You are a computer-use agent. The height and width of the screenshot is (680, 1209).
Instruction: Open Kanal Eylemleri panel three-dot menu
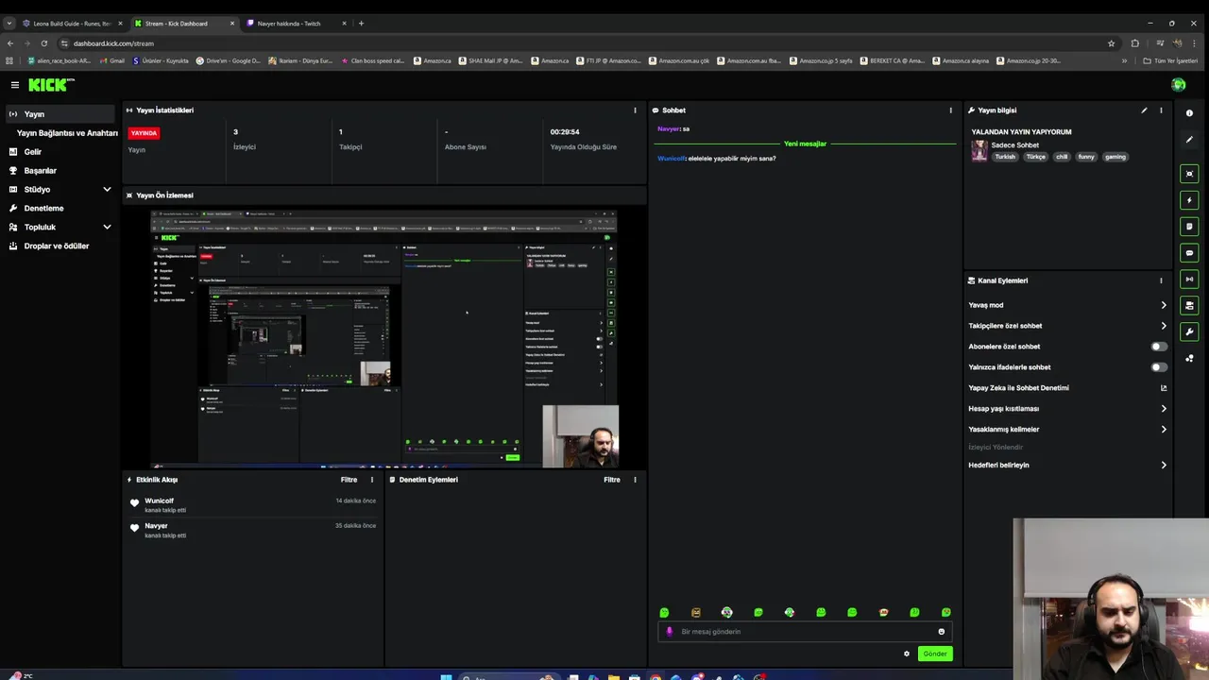point(1161,280)
